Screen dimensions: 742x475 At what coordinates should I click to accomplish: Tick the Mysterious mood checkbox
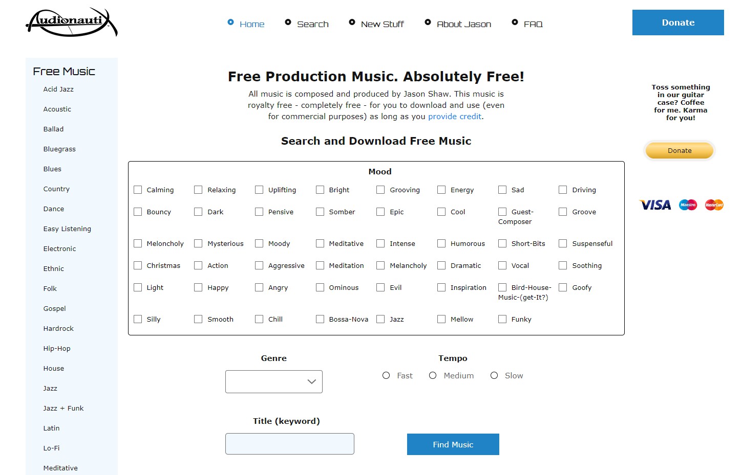[x=198, y=243]
